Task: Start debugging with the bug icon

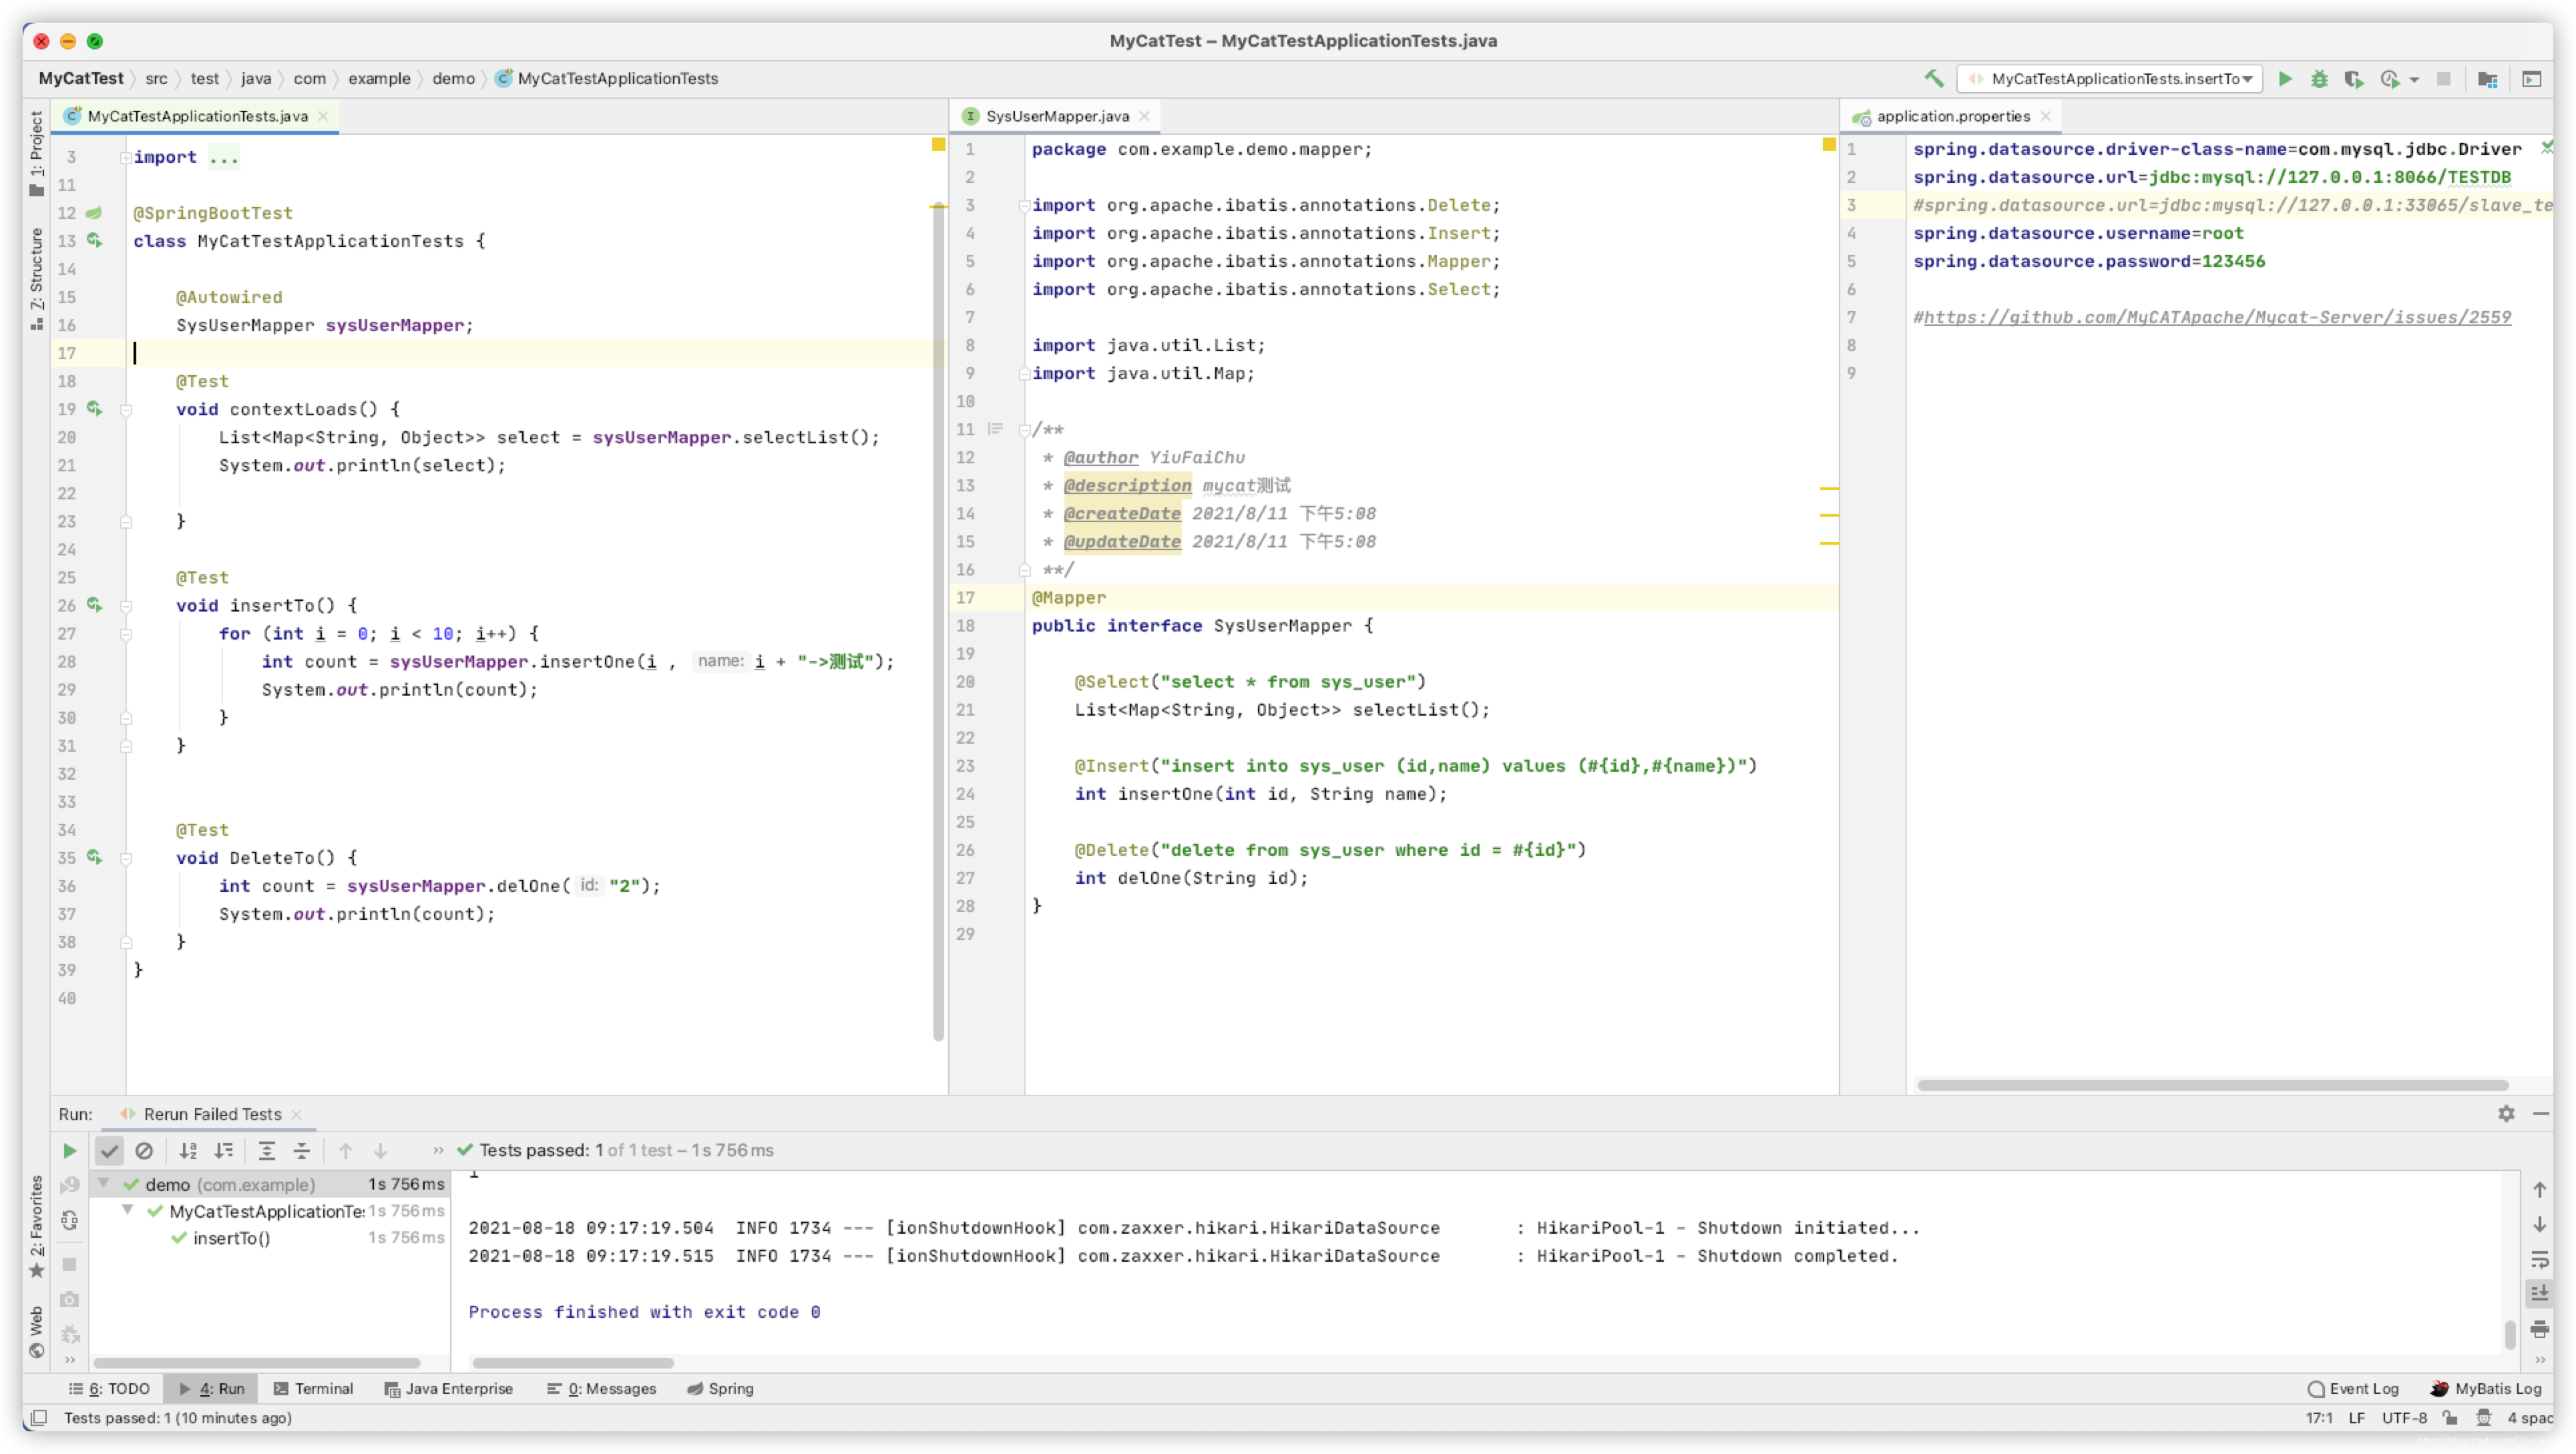Action: (x=2319, y=78)
